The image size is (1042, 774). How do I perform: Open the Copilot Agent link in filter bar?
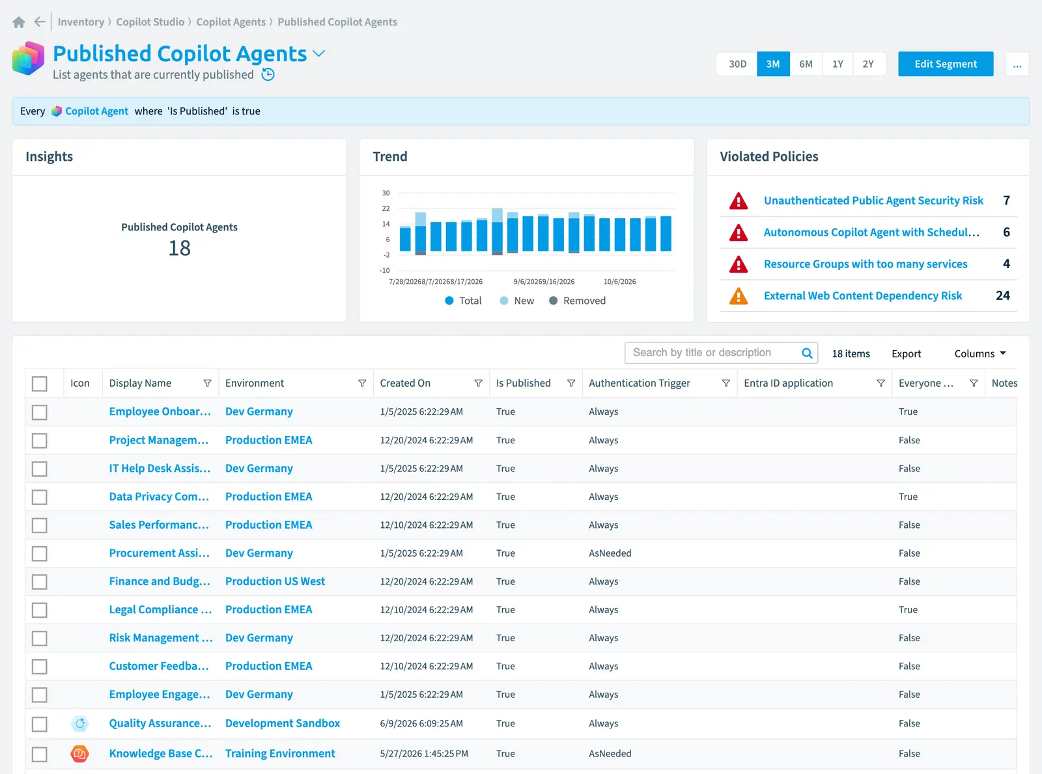(96, 111)
